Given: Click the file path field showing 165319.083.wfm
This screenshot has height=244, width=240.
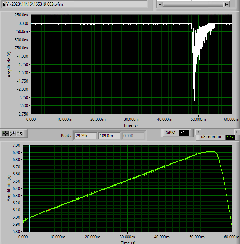Looking at the screenshot, I should (x=76, y=4).
